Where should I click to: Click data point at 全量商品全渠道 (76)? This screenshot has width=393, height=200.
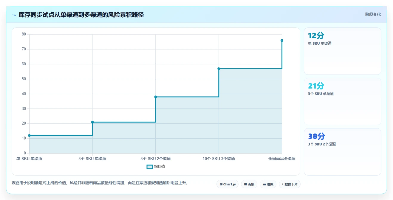282,41
